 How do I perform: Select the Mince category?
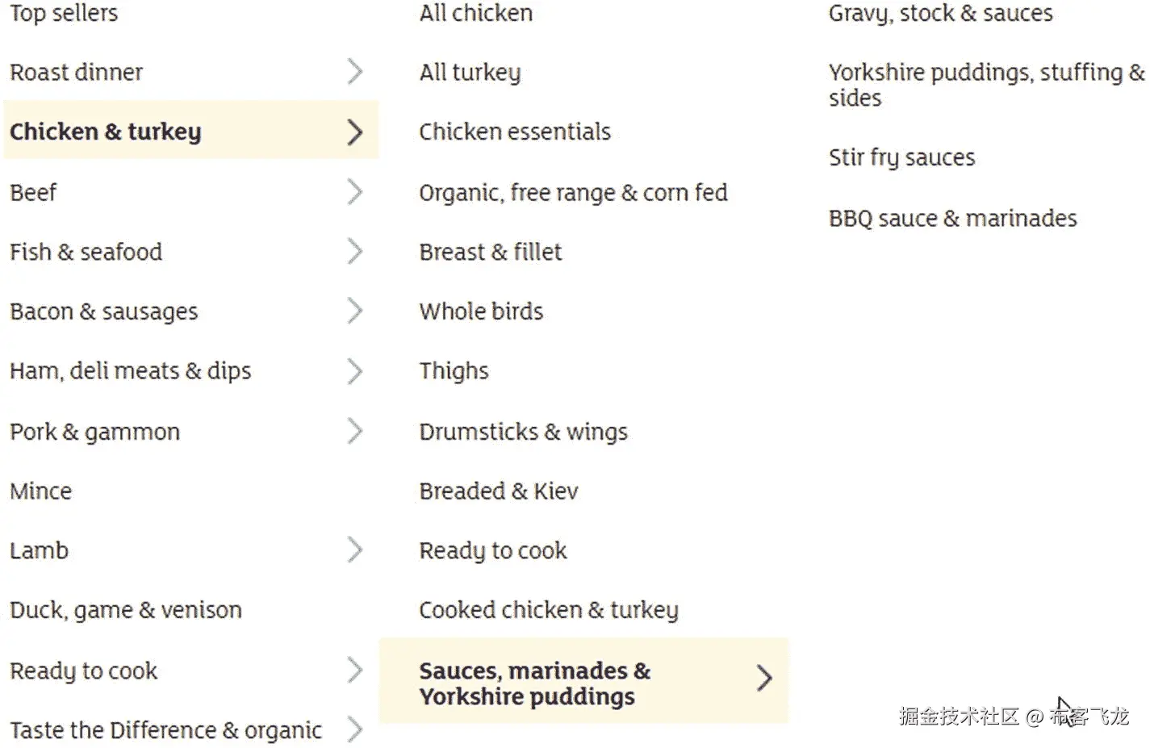click(x=41, y=491)
